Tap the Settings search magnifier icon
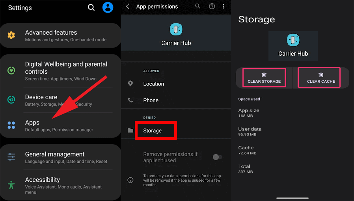Viewport: 354px width, 201px height. [91, 7]
